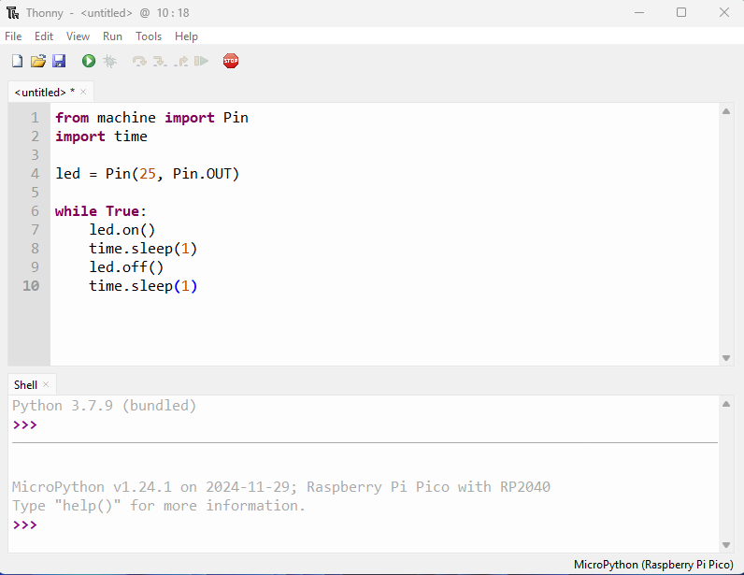Click the Step over debug icon
Screen dimensions: 744x575
(139, 61)
